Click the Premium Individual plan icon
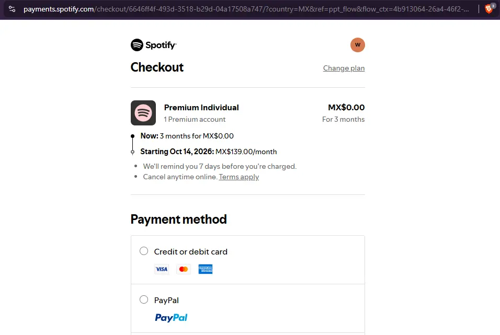Viewport: 500px width, 335px height. tap(143, 113)
